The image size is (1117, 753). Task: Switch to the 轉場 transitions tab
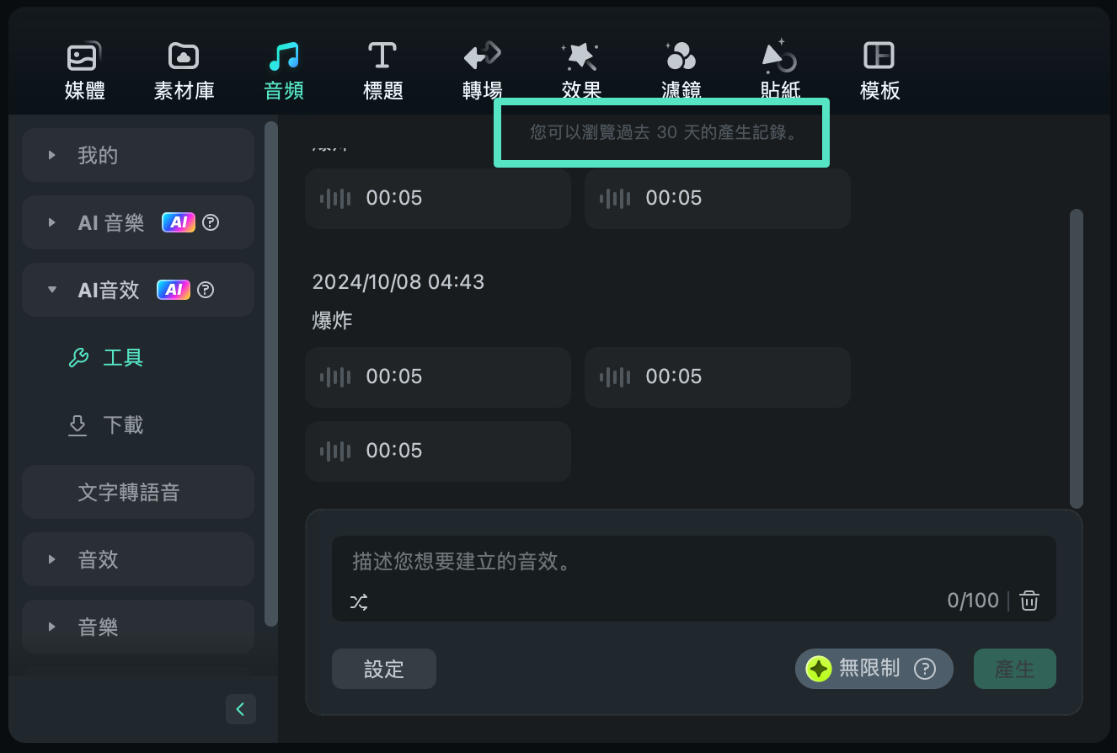482,71
